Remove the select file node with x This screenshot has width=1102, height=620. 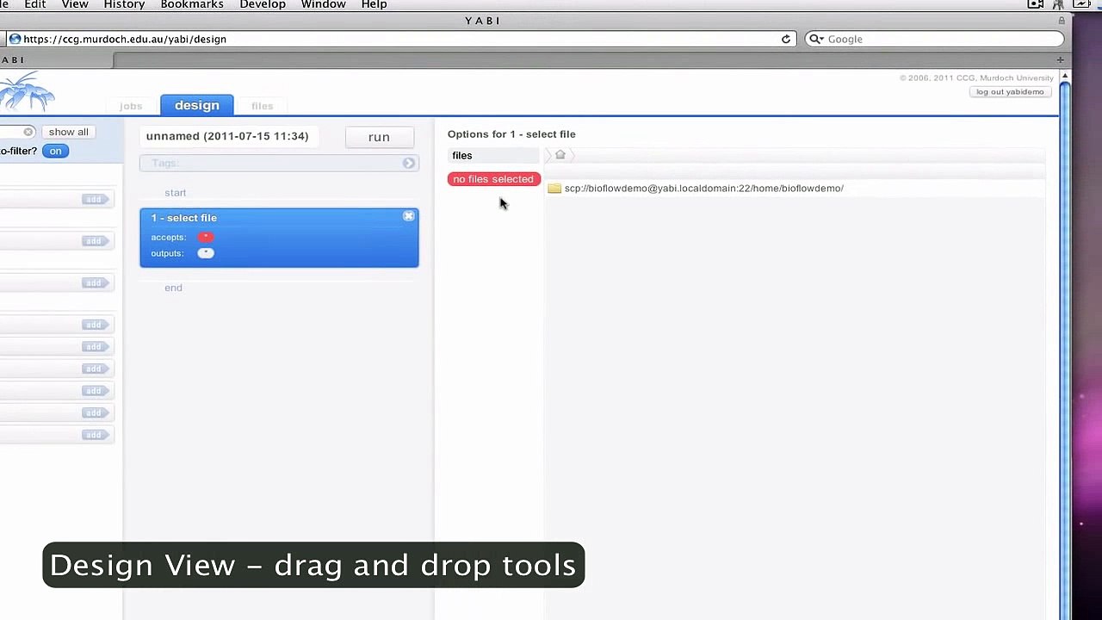409,216
